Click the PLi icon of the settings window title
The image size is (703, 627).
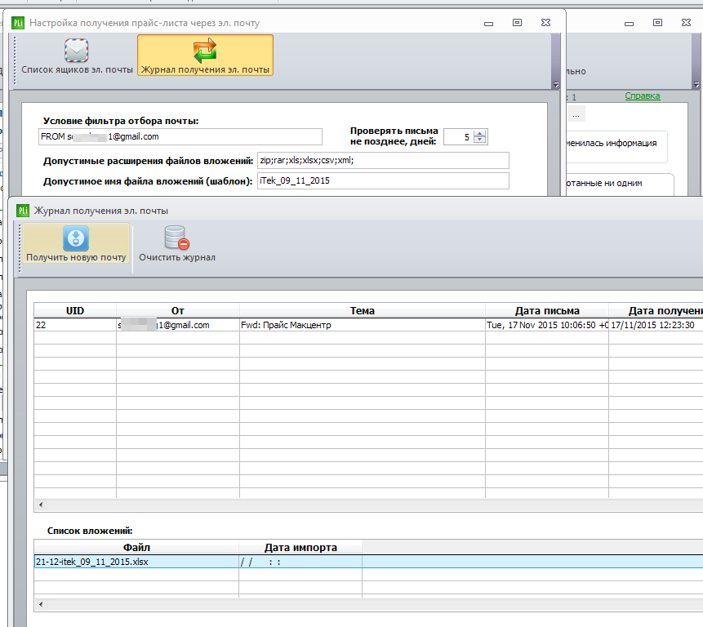coord(18,23)
